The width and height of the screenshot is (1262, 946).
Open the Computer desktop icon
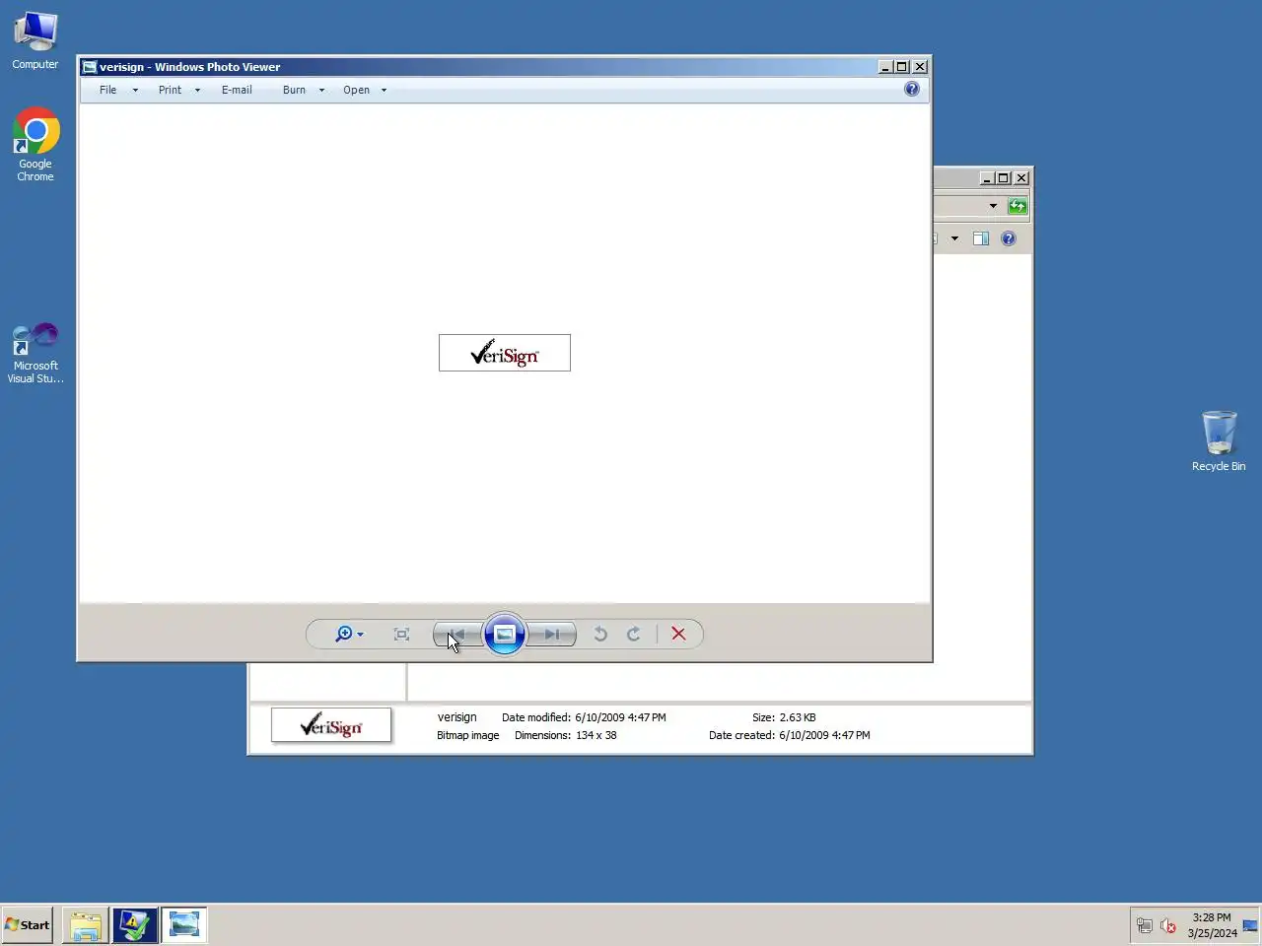[35, 40]
